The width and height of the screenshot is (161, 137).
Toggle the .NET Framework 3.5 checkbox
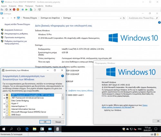7,95
